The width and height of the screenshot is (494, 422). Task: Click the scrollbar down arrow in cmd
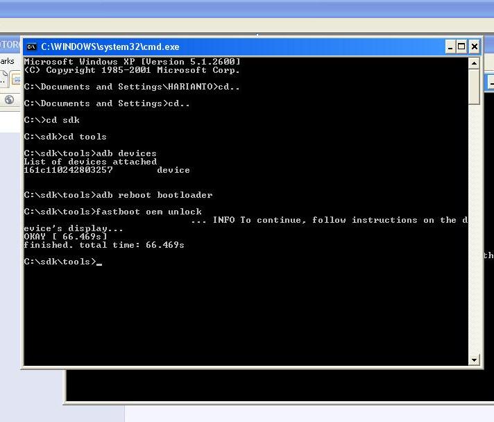[475, 360]
